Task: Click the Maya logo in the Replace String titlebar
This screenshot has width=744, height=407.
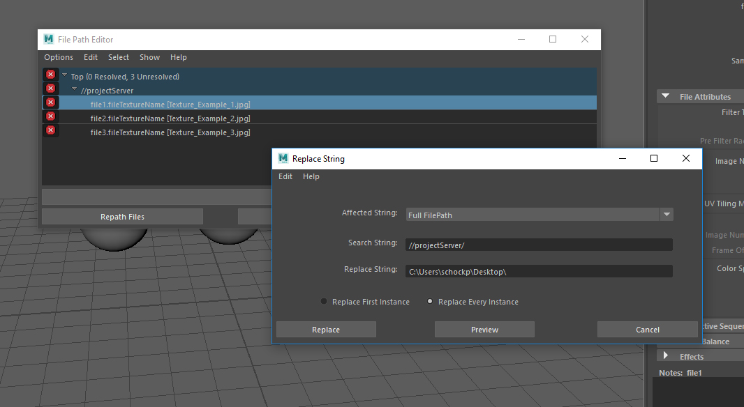Action: click(283, 159)
